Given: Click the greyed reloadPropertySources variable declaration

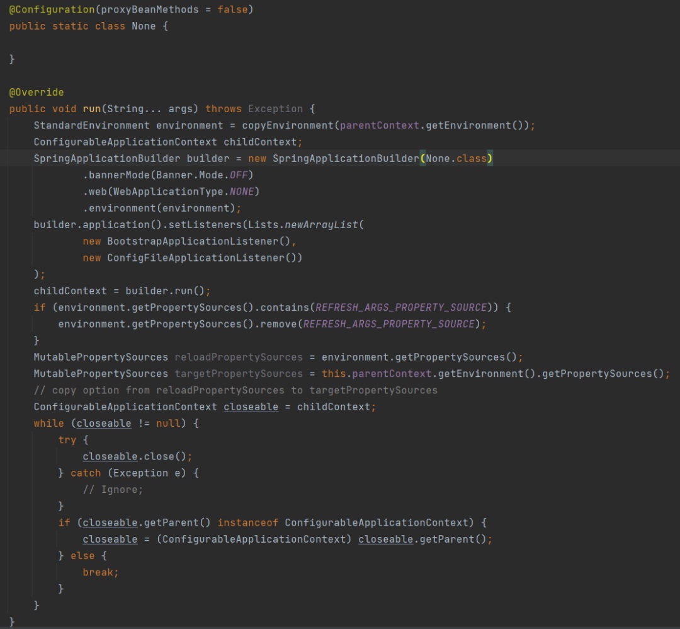Looking at the screenshot, I should point(239,357).
